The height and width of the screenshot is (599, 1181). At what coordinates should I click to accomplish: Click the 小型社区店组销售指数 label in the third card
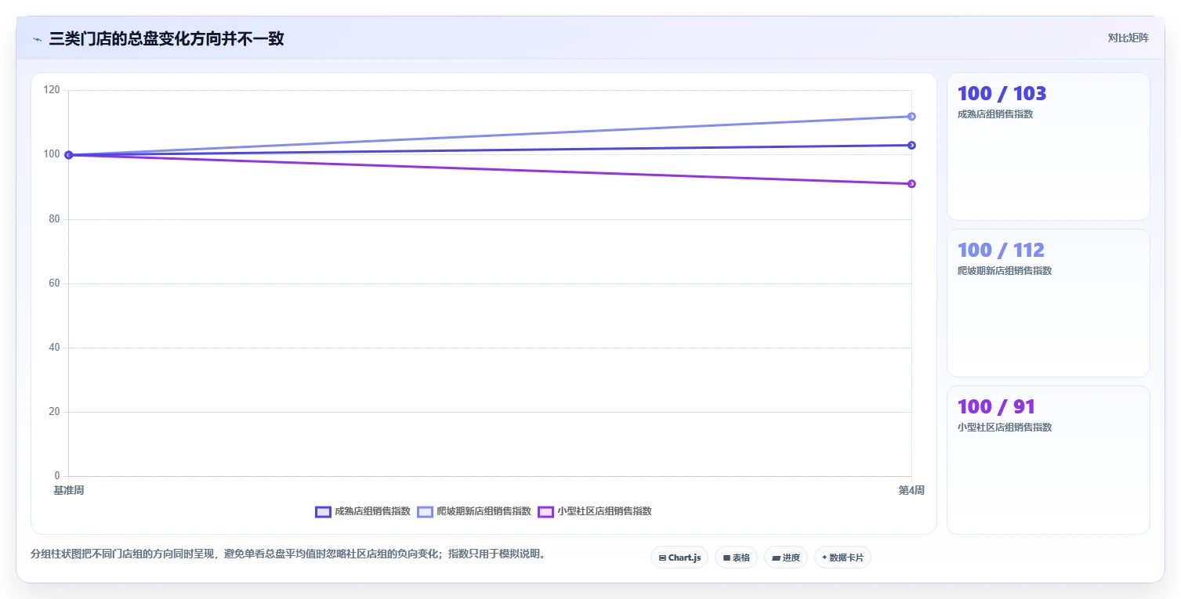pyautogui.click(x=1005, y=428)
